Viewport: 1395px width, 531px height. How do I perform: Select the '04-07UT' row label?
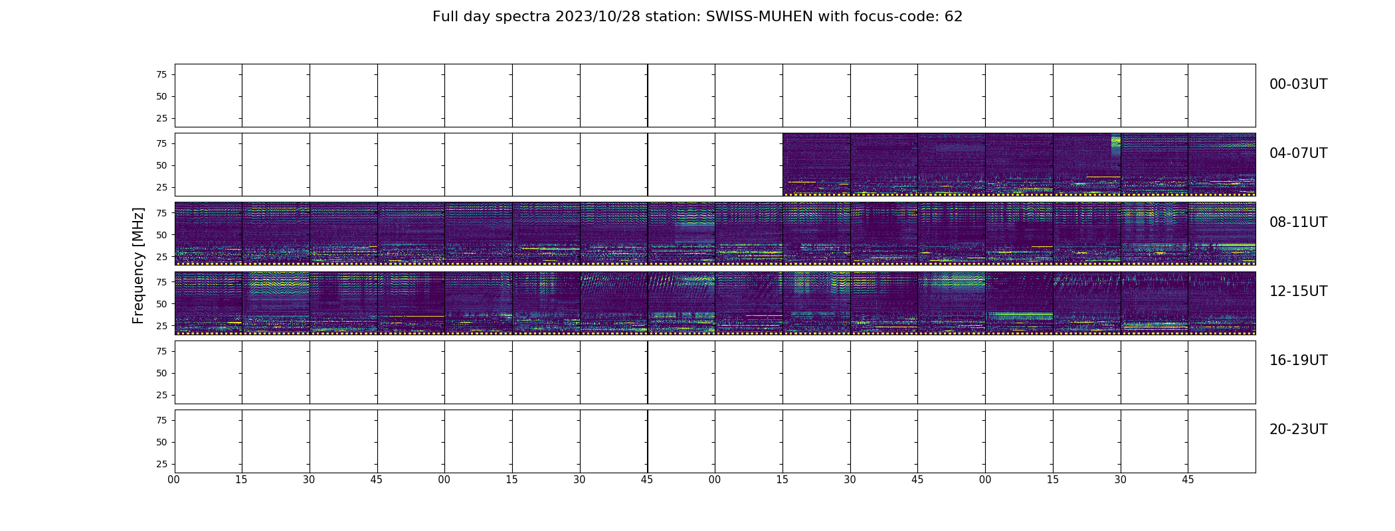click(x=1298, y=153)
